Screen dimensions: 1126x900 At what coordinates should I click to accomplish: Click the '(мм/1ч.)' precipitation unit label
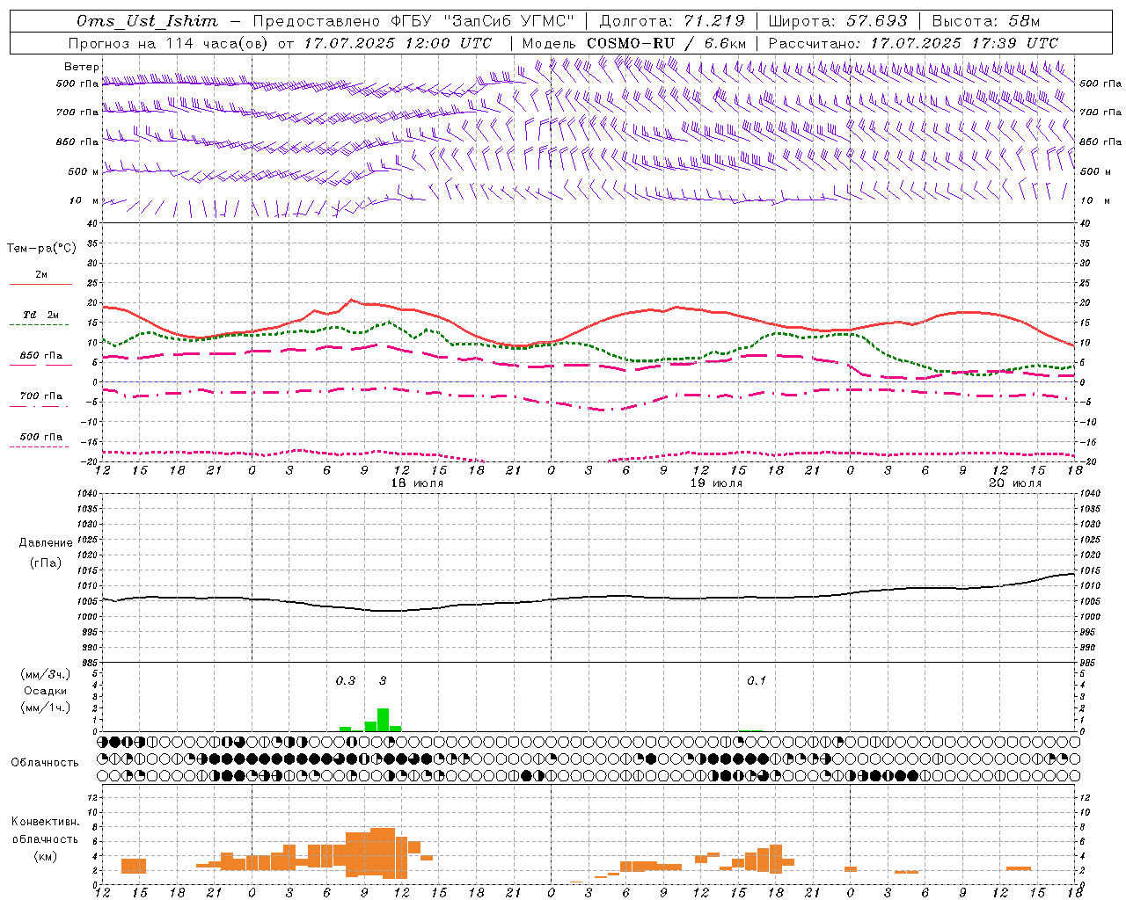point(46,708)
